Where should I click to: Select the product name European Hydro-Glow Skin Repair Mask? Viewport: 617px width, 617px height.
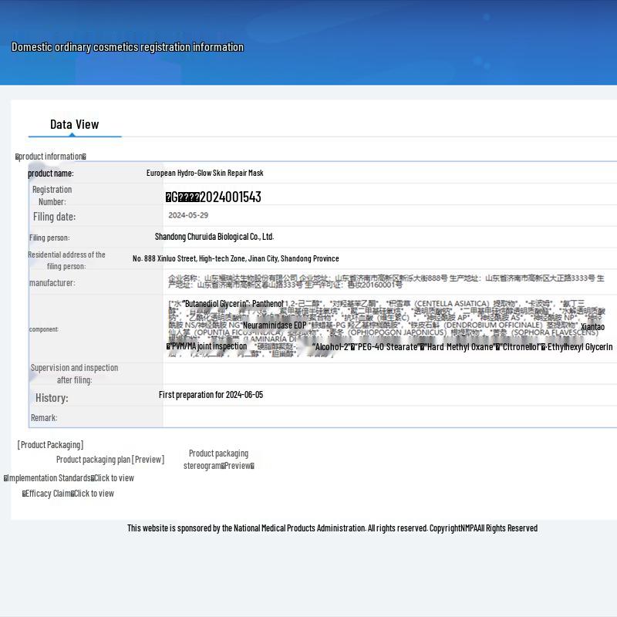[205, 173]
